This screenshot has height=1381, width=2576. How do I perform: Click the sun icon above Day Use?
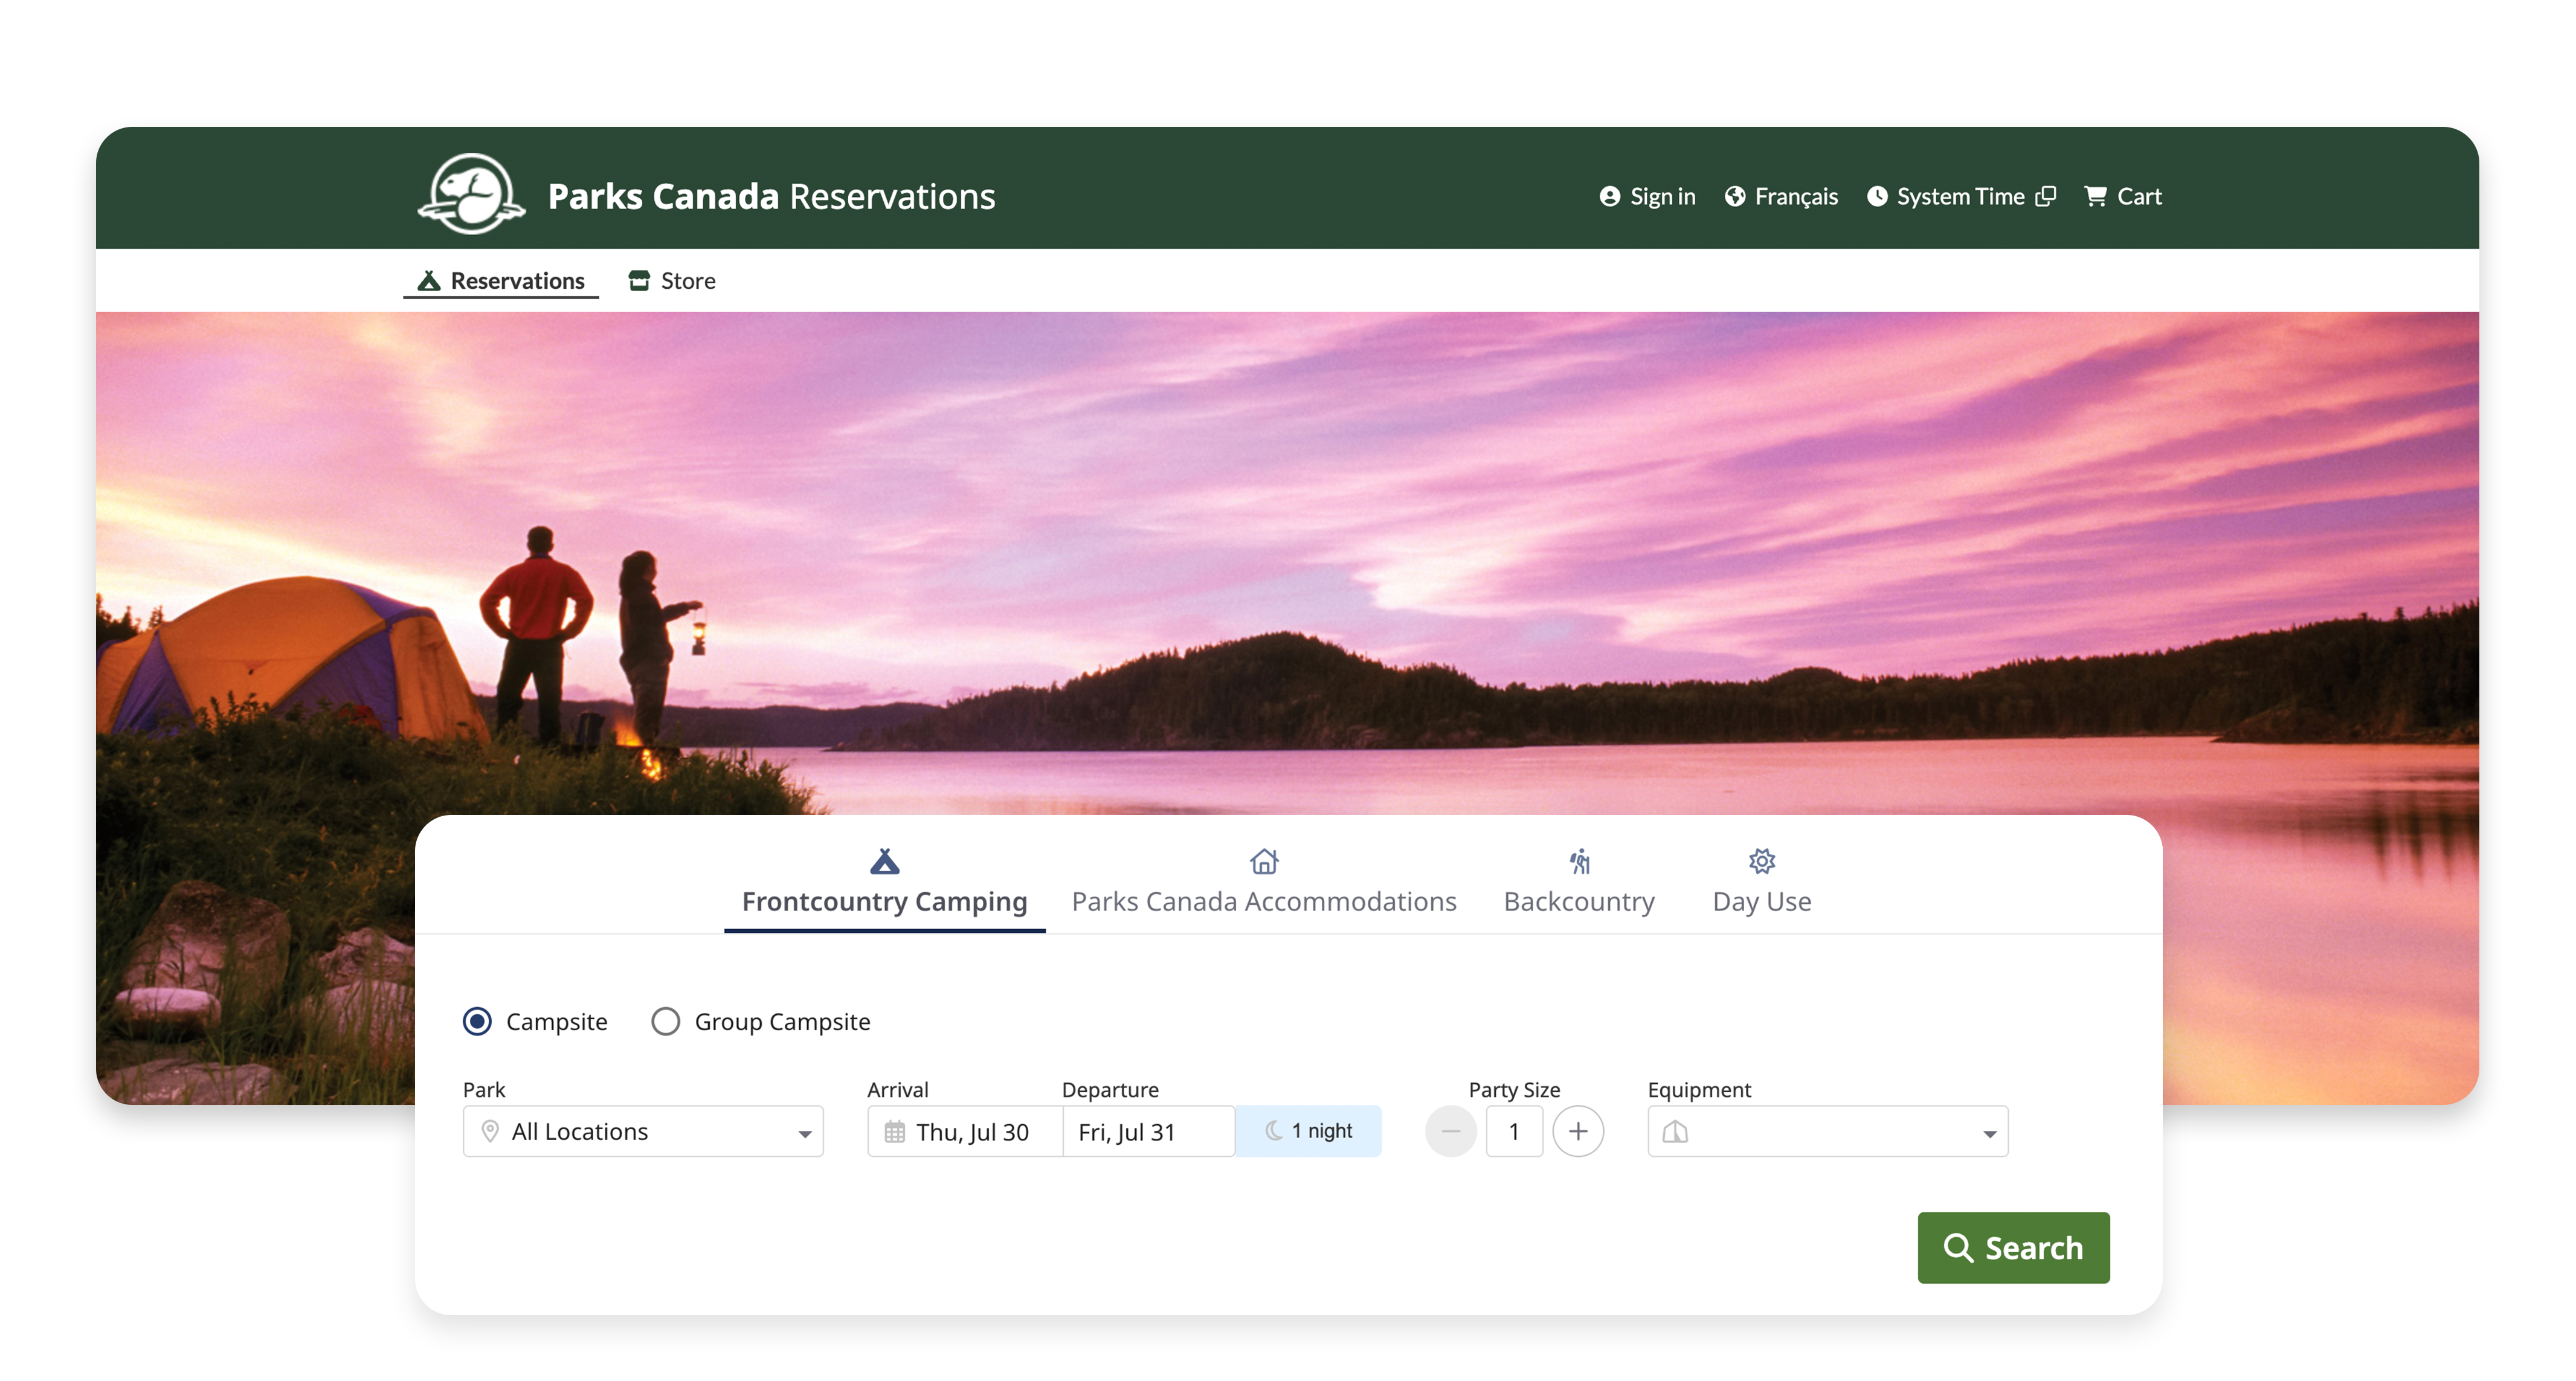tap(1762, 861)
